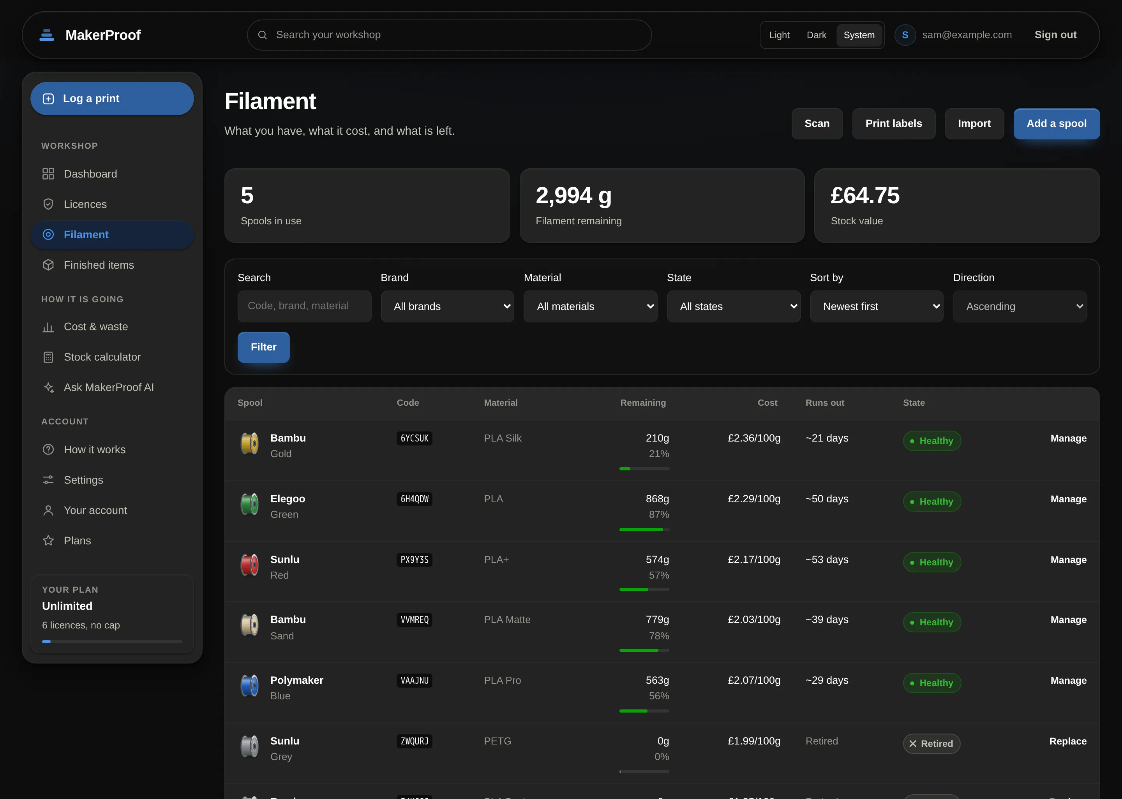Go to Dashboard in sidebar
The width and height of the screenshot is (1122, 799).
point(112,174)
